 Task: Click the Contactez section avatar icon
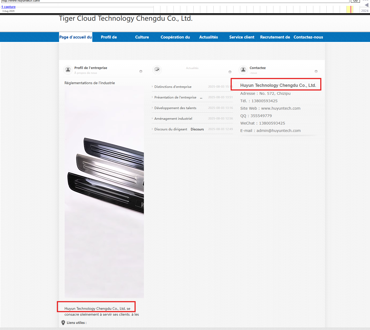point(243,70)
